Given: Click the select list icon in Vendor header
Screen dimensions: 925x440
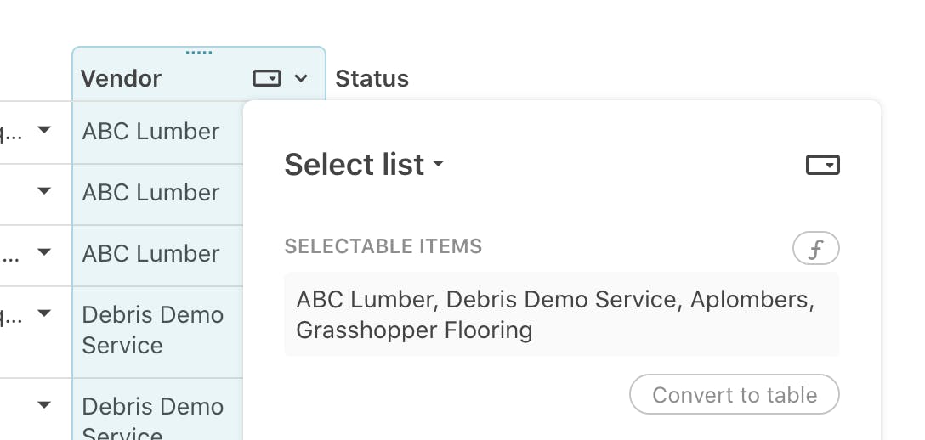Looking at the screenshot, I should tap(266, 78).
